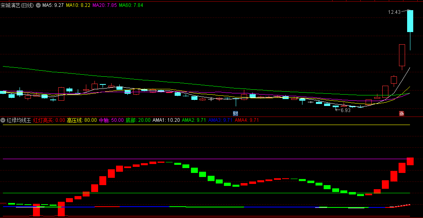Click the AMA2: 9.71 label
Screen dimensions: 423x218
click(194, 120)
